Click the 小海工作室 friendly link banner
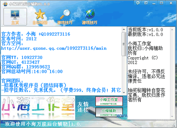The image size is (177, 128). click(x=109, y=101)
